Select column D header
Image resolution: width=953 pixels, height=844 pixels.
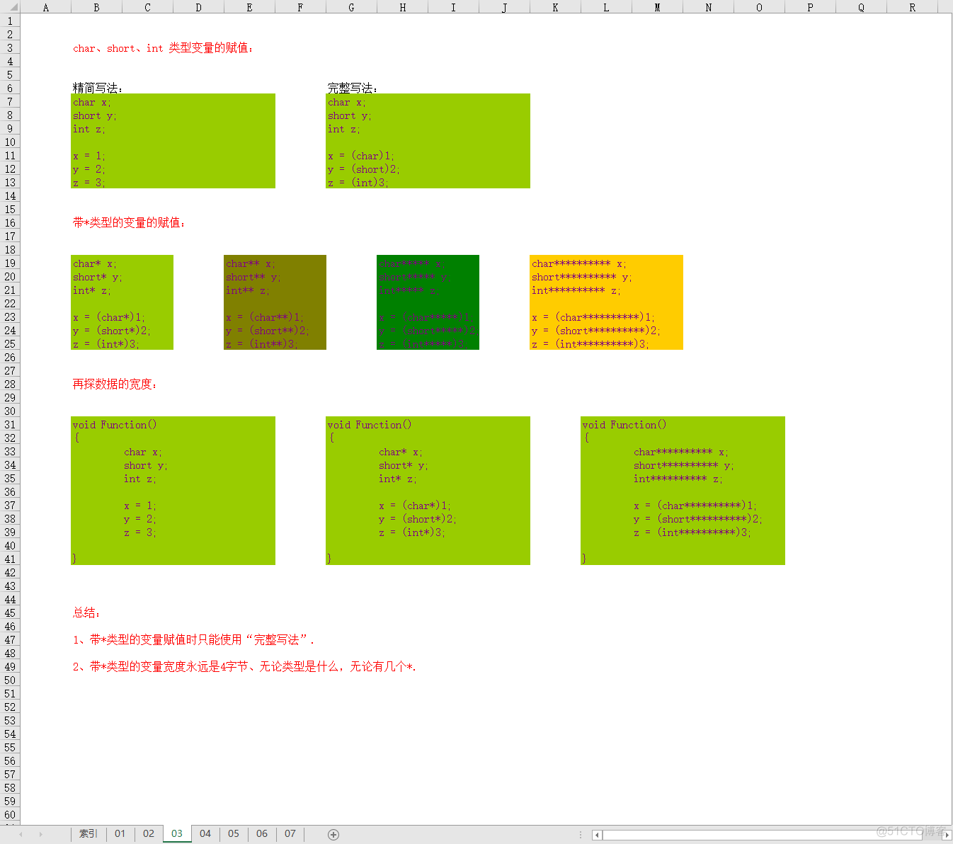(x=198, y=7)
